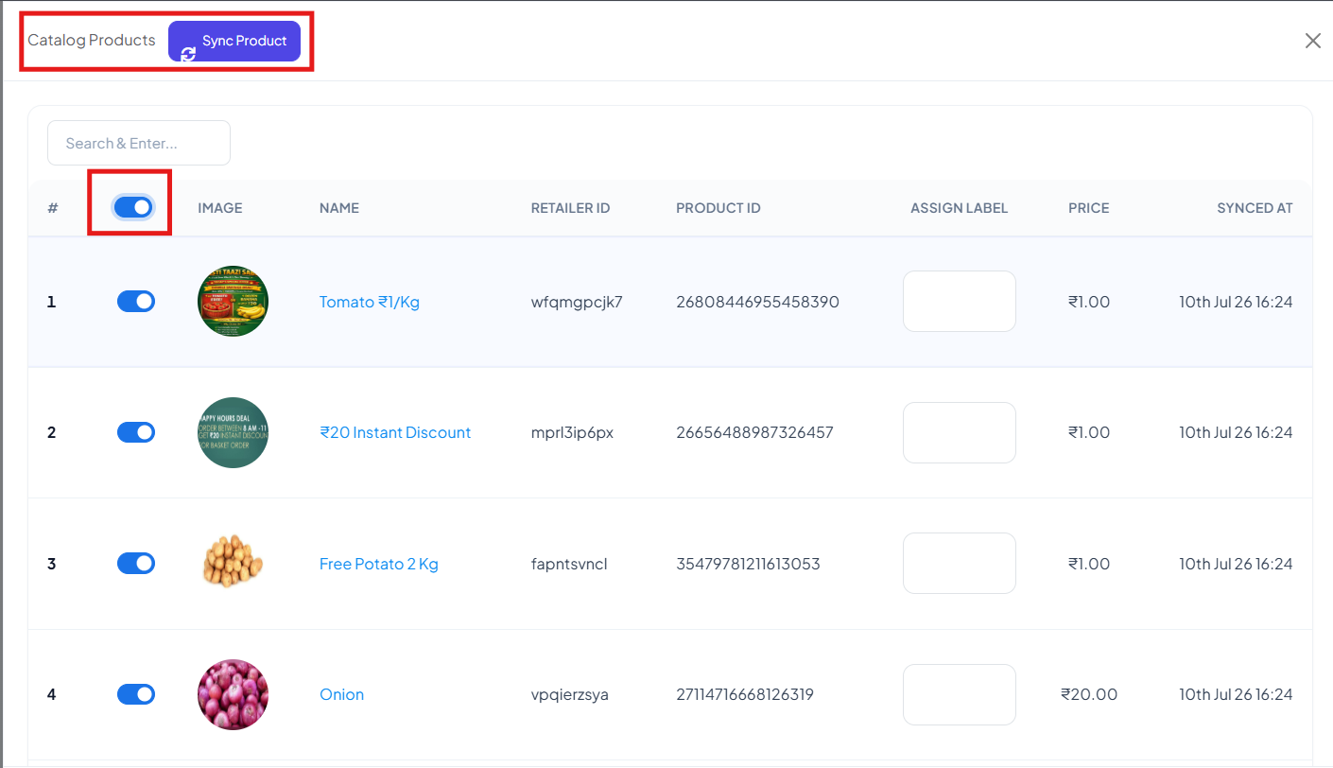The height and width of the screenshot is (768, 1333).
Task: Click the Sync Product refresh icon
Action: point(188,54)
